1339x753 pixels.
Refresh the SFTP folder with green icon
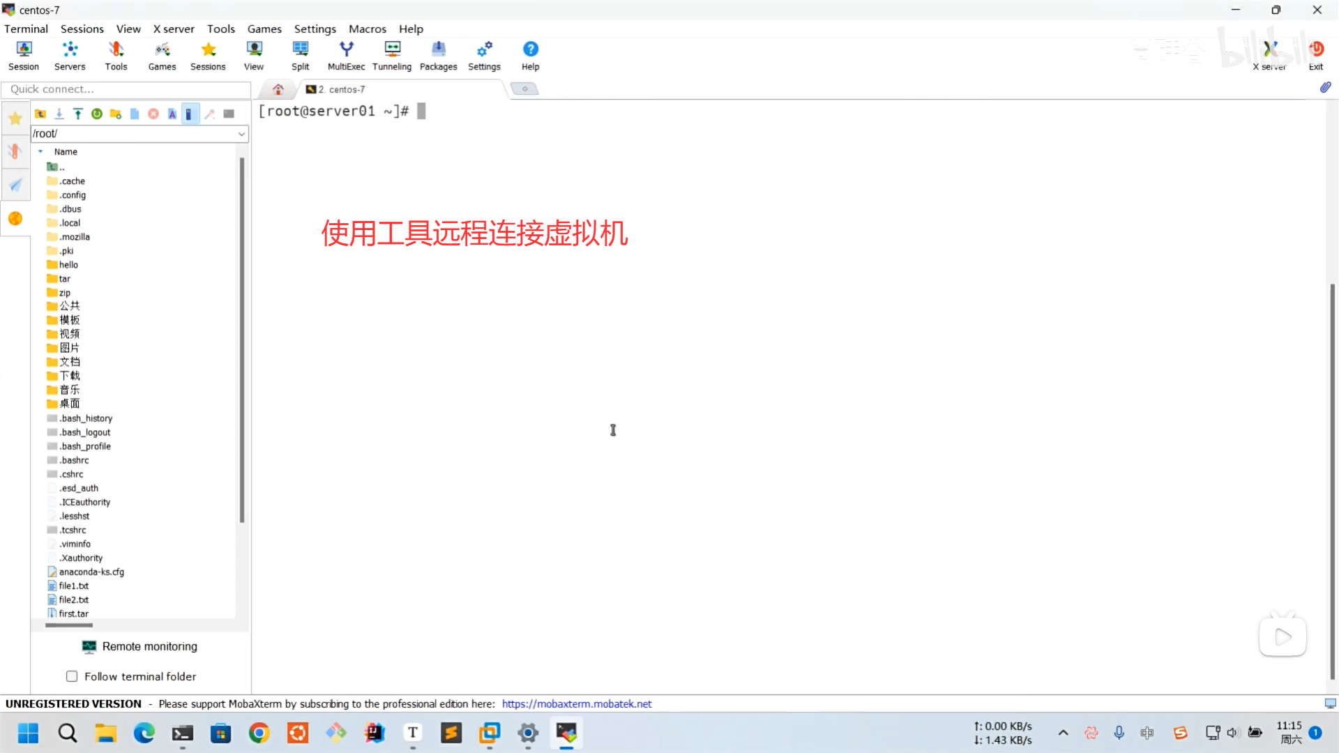[97, 114]
